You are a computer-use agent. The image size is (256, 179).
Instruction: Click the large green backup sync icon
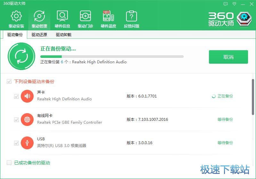point(21,56)
